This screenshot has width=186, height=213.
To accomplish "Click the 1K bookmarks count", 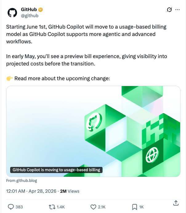I will point(141,207).
